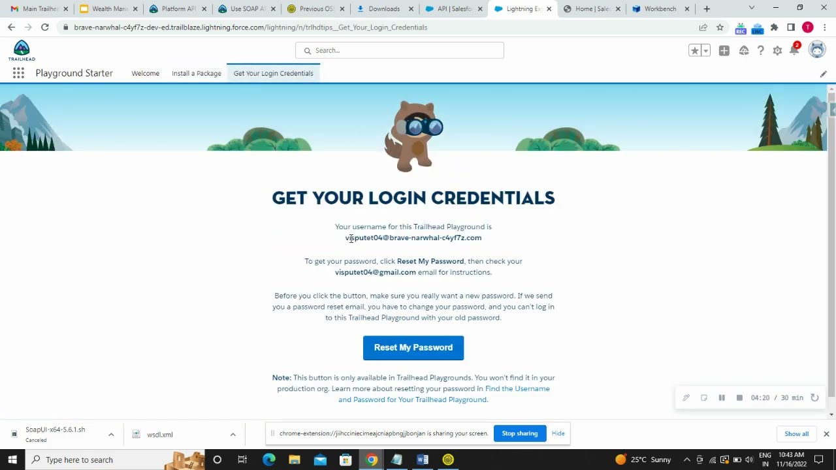Show hidden system tray icons
The height and width of the screenshot is (470, 836).
(x=686, y=460)
